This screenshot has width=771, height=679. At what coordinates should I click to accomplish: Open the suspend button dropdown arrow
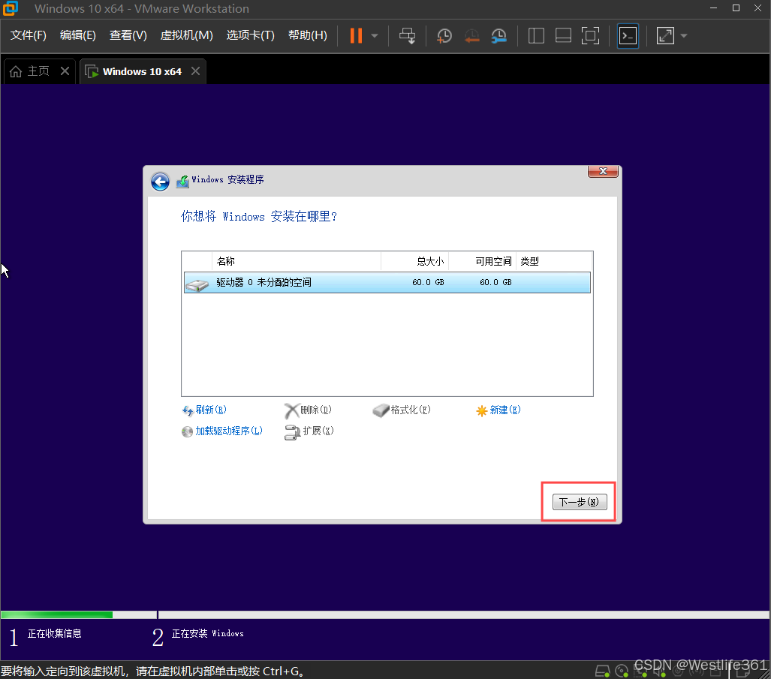(x=374, y=35)
